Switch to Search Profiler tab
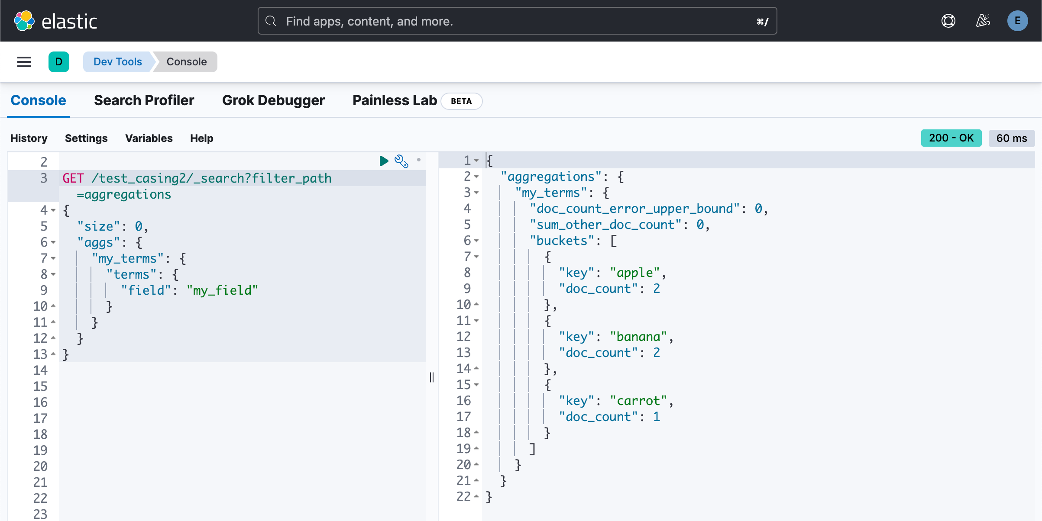 pos(144,100)
